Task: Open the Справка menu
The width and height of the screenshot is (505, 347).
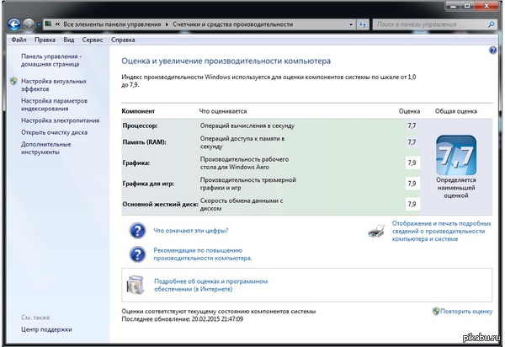Action: (x=123, y=40)
